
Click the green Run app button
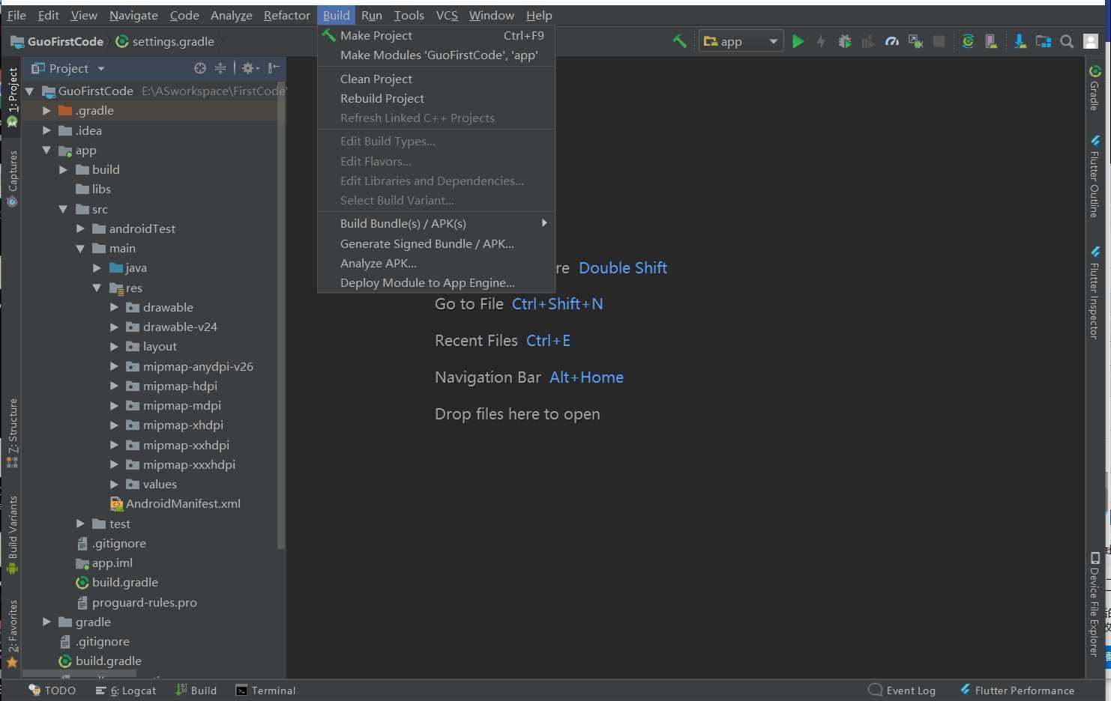click(x=798, y=41)
